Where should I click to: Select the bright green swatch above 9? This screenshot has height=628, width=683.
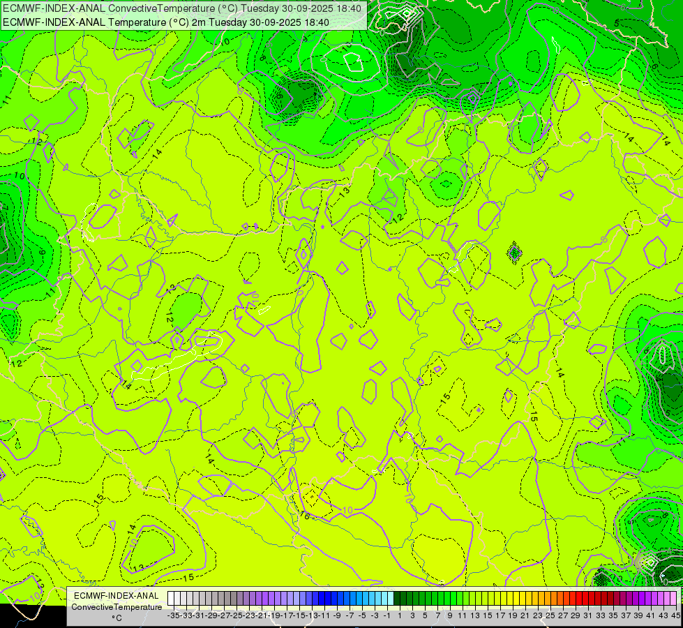tap(447, 599)
